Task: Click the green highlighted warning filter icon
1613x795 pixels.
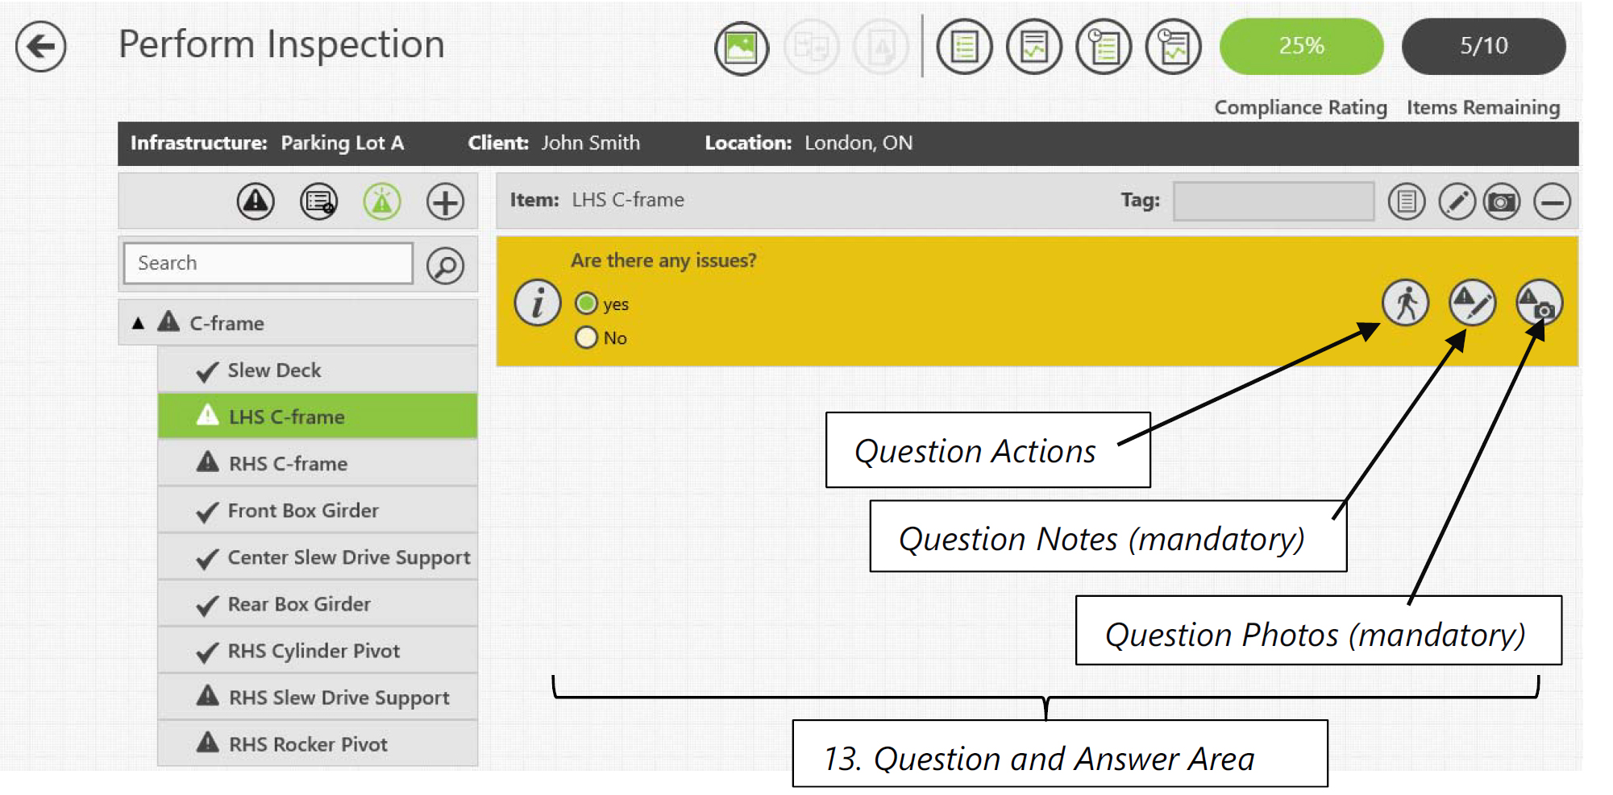Action: pos(381,201)
